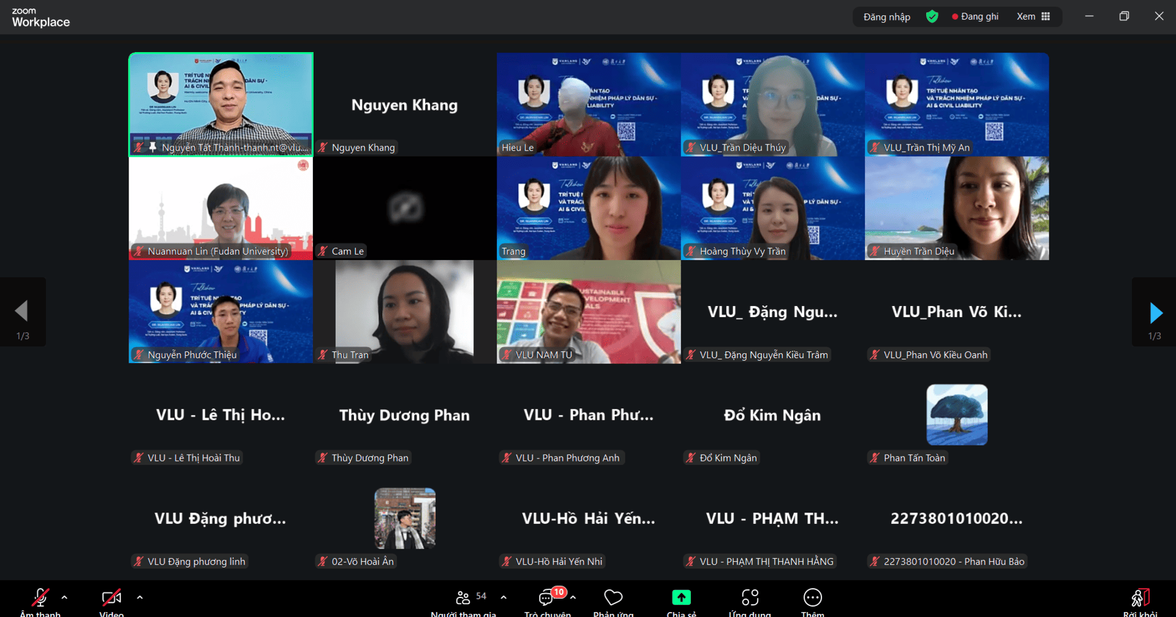Restore down the Zoom window

(1124, 17)
